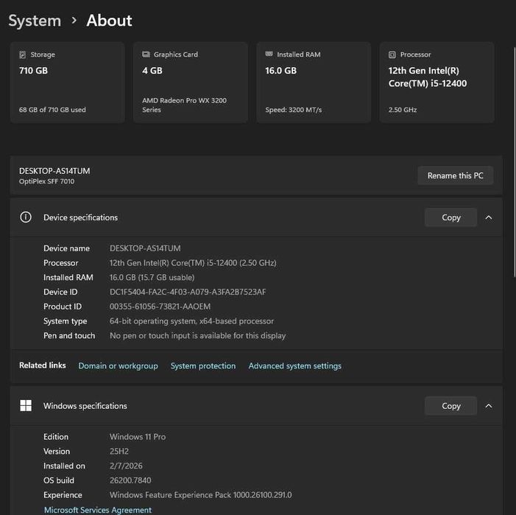The height and width of the screenshot is (515, 516).
Task: Click Product ID value 00355-61056-73821-AAOEM
Action: (x=160, y=306)
